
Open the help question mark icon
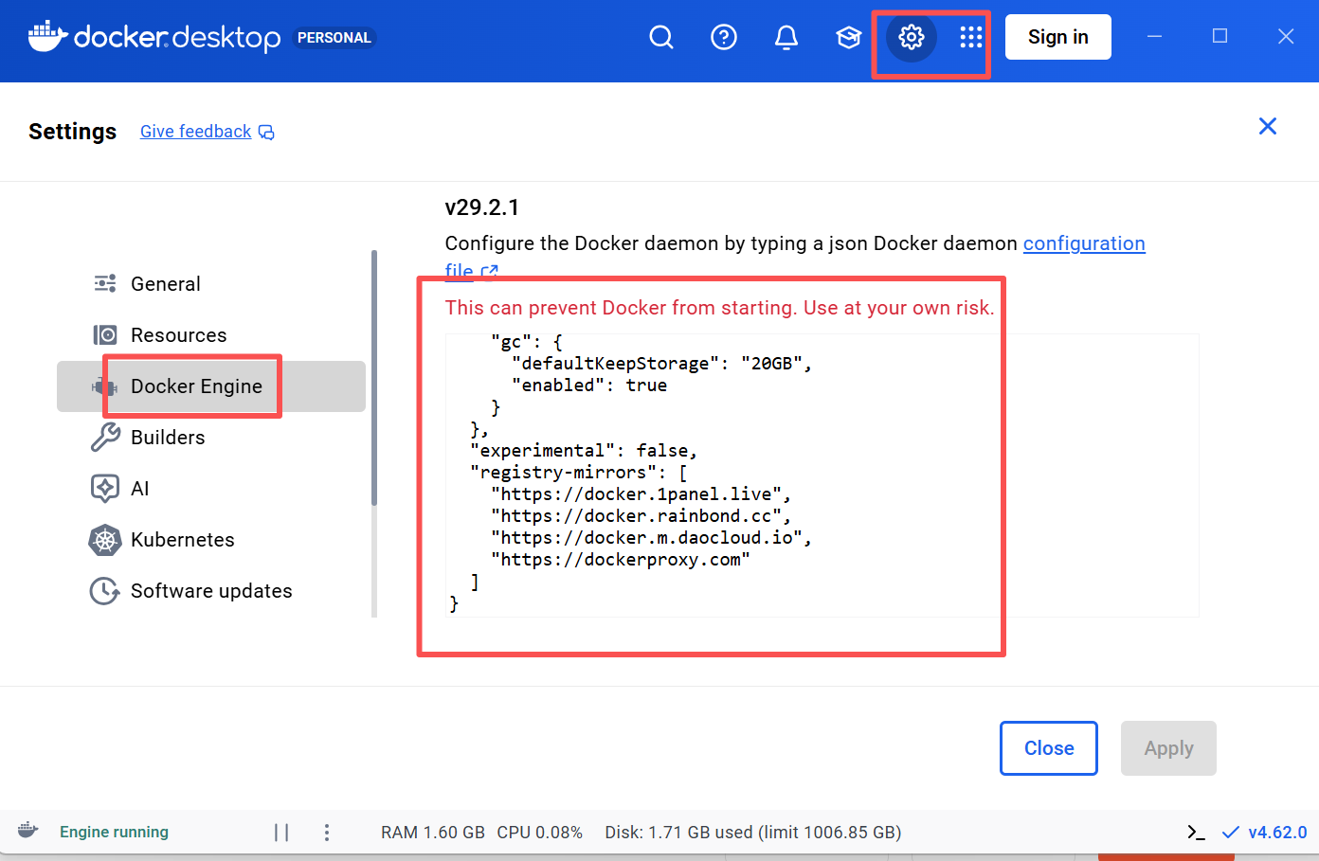[724, 37]
